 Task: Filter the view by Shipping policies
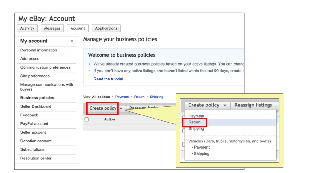pos(156,97)
